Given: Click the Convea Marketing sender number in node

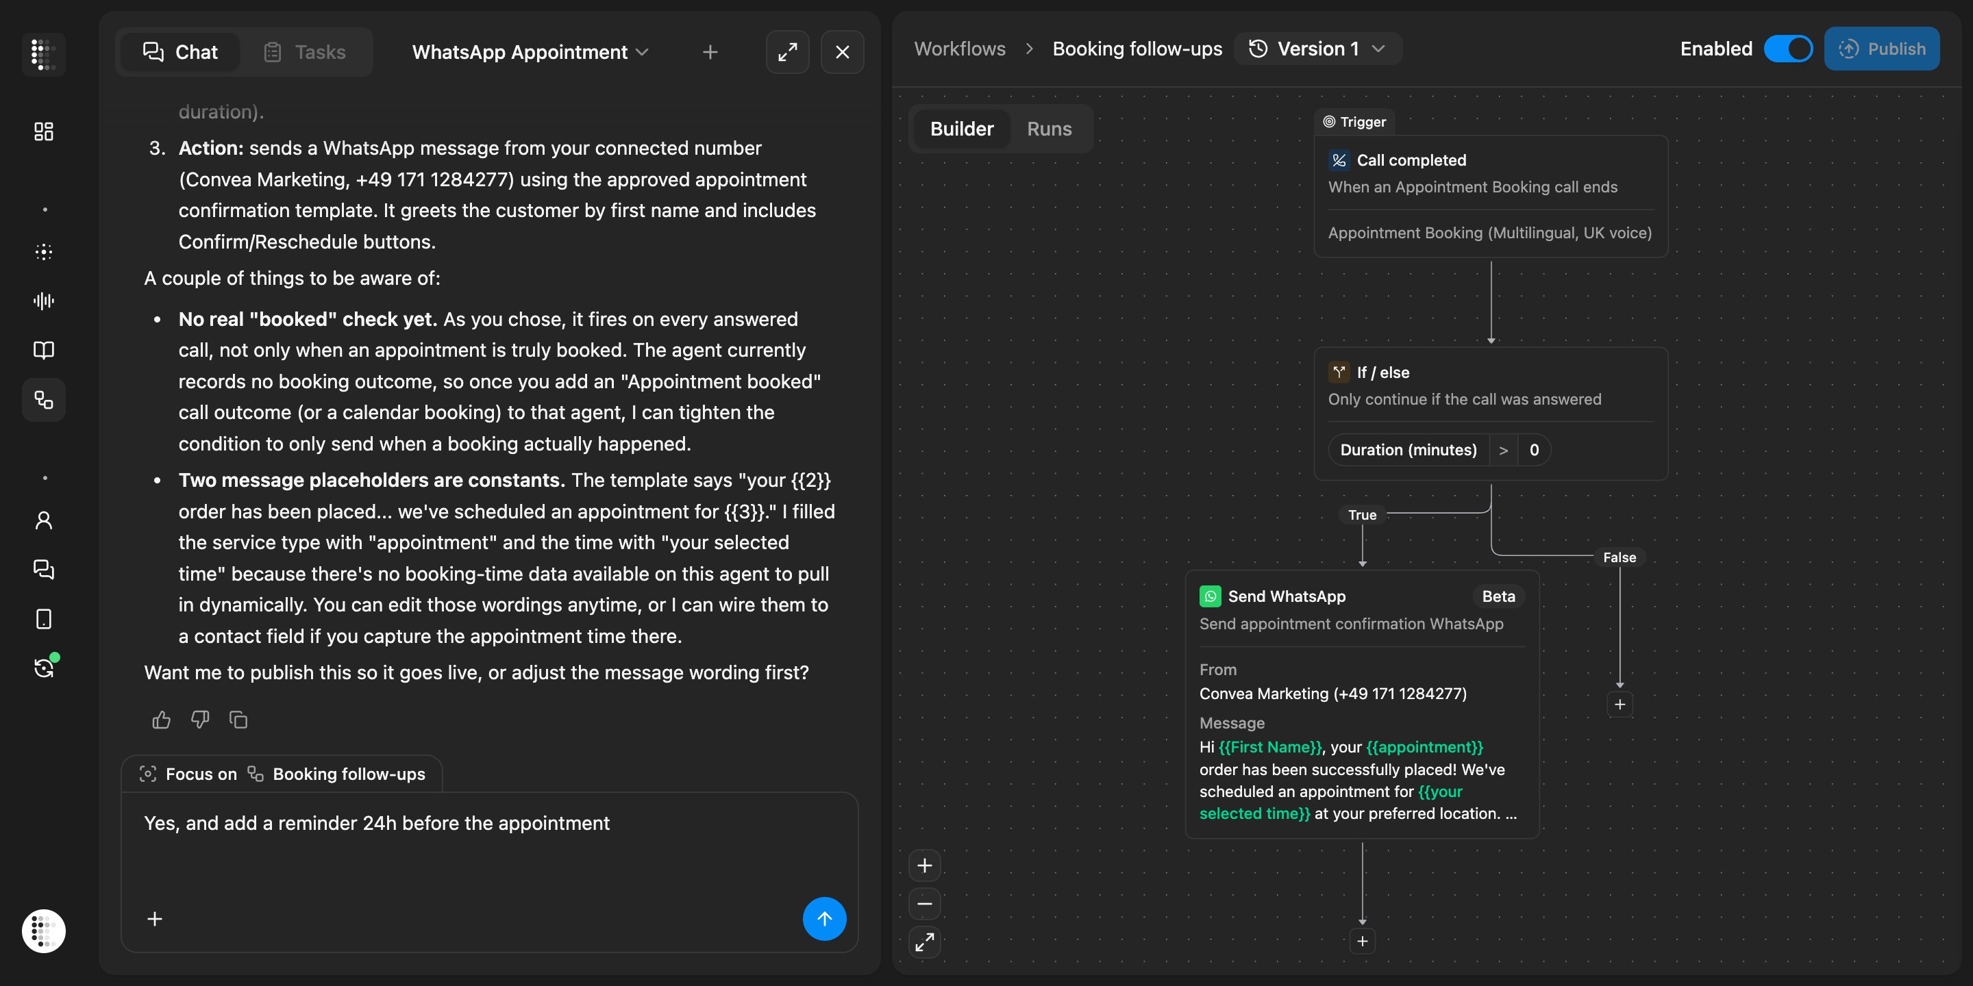Looking at the screenshot, I should click(1333, 694).
